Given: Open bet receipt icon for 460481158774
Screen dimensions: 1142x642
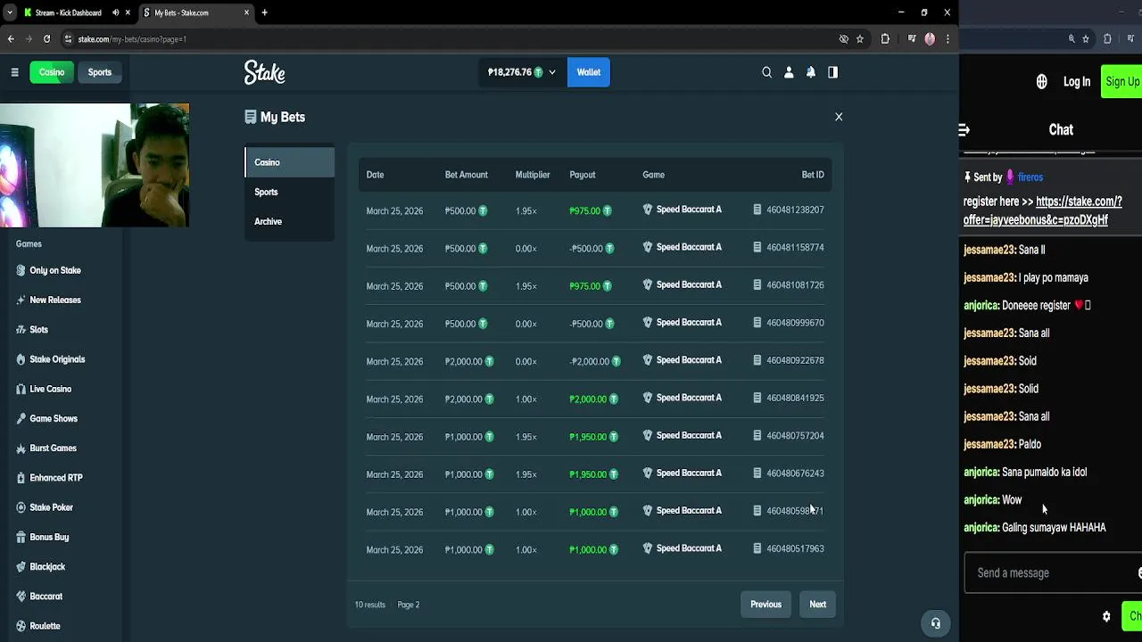Looking at the screenshot, I should pos(757,247).
